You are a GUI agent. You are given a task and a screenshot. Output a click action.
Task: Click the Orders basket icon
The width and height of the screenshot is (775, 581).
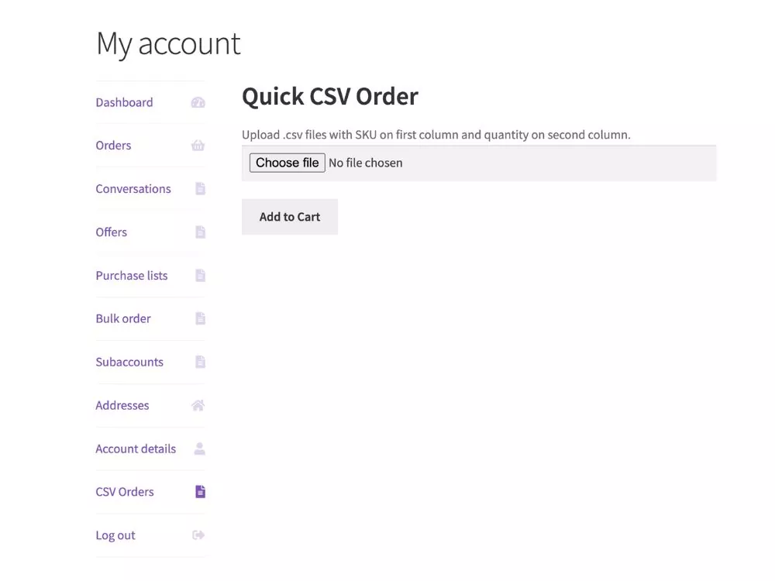pos(198,146)
